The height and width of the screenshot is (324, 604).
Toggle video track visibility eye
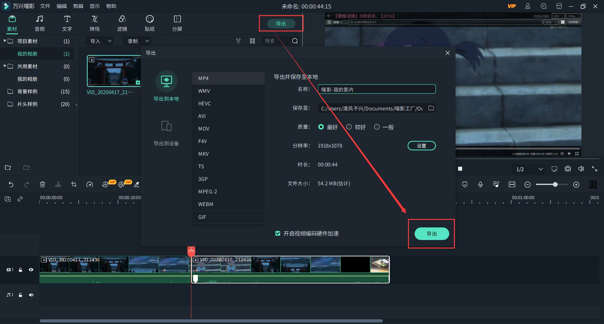coord(31,270)
